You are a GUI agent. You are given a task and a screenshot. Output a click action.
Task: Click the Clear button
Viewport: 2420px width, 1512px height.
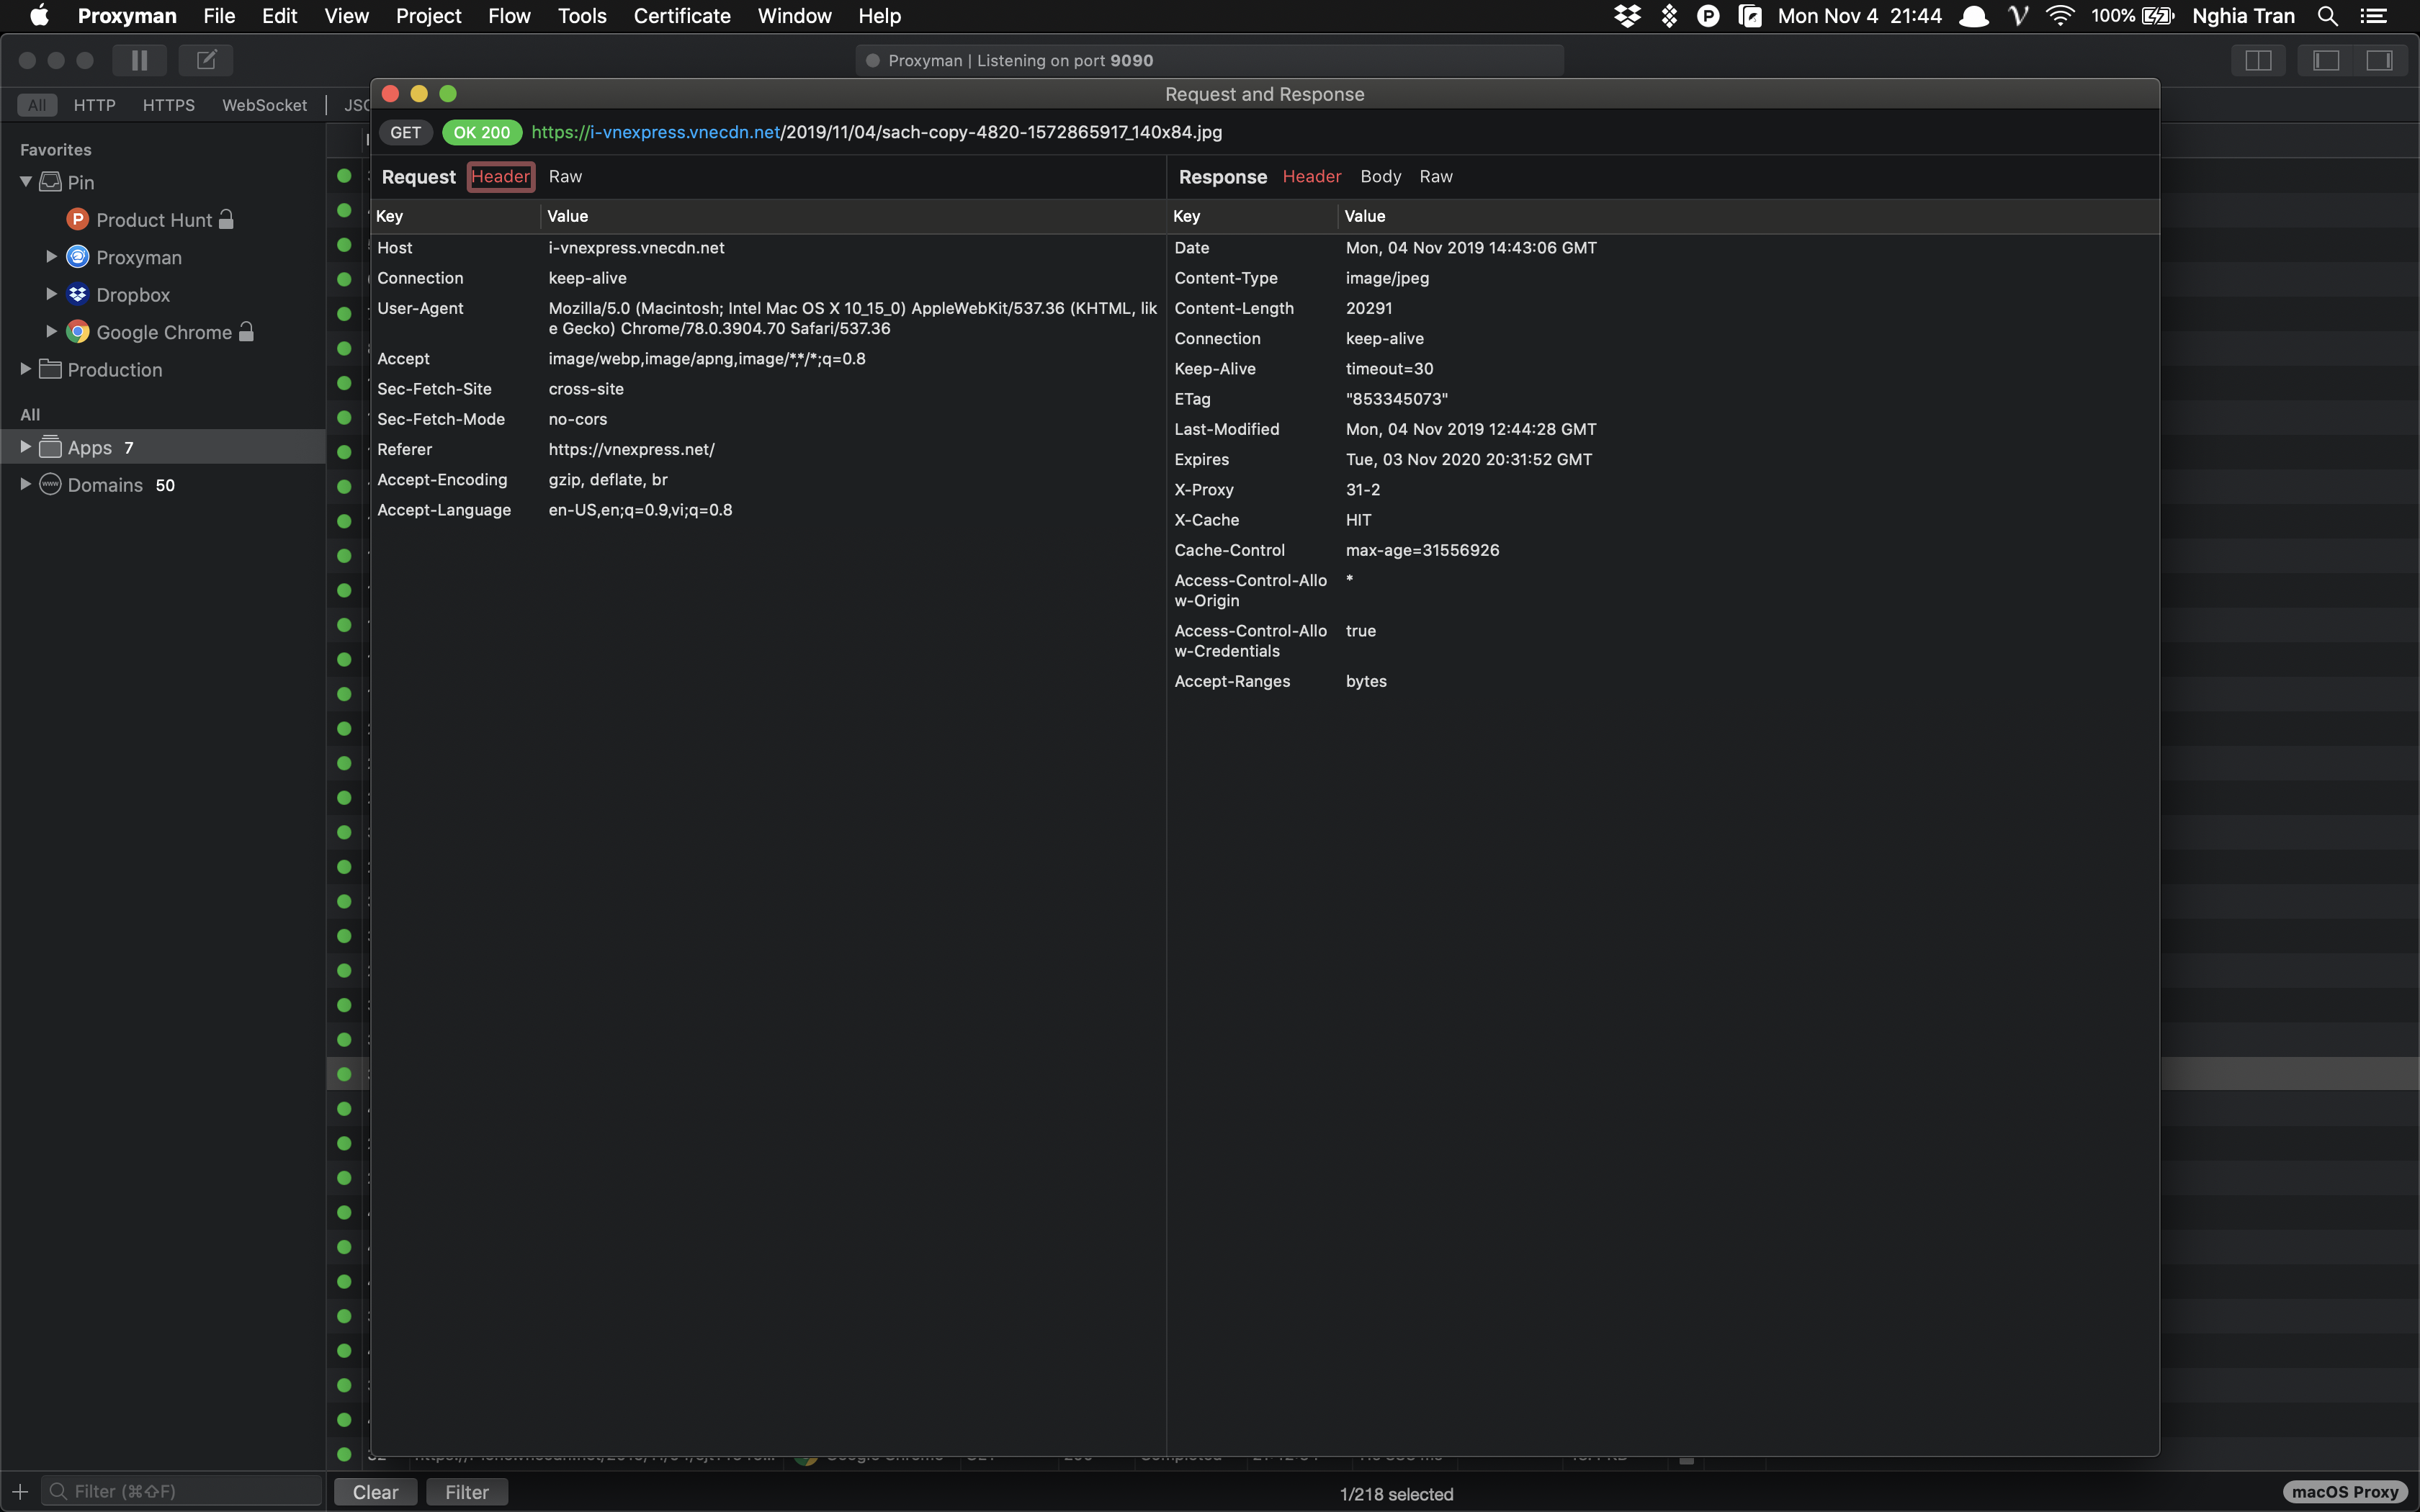[x=374, y=1491]
